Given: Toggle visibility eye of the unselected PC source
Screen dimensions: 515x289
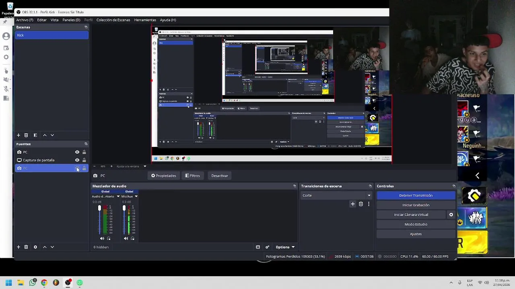Looking at the screenshot, I should [x=77, y=152].
